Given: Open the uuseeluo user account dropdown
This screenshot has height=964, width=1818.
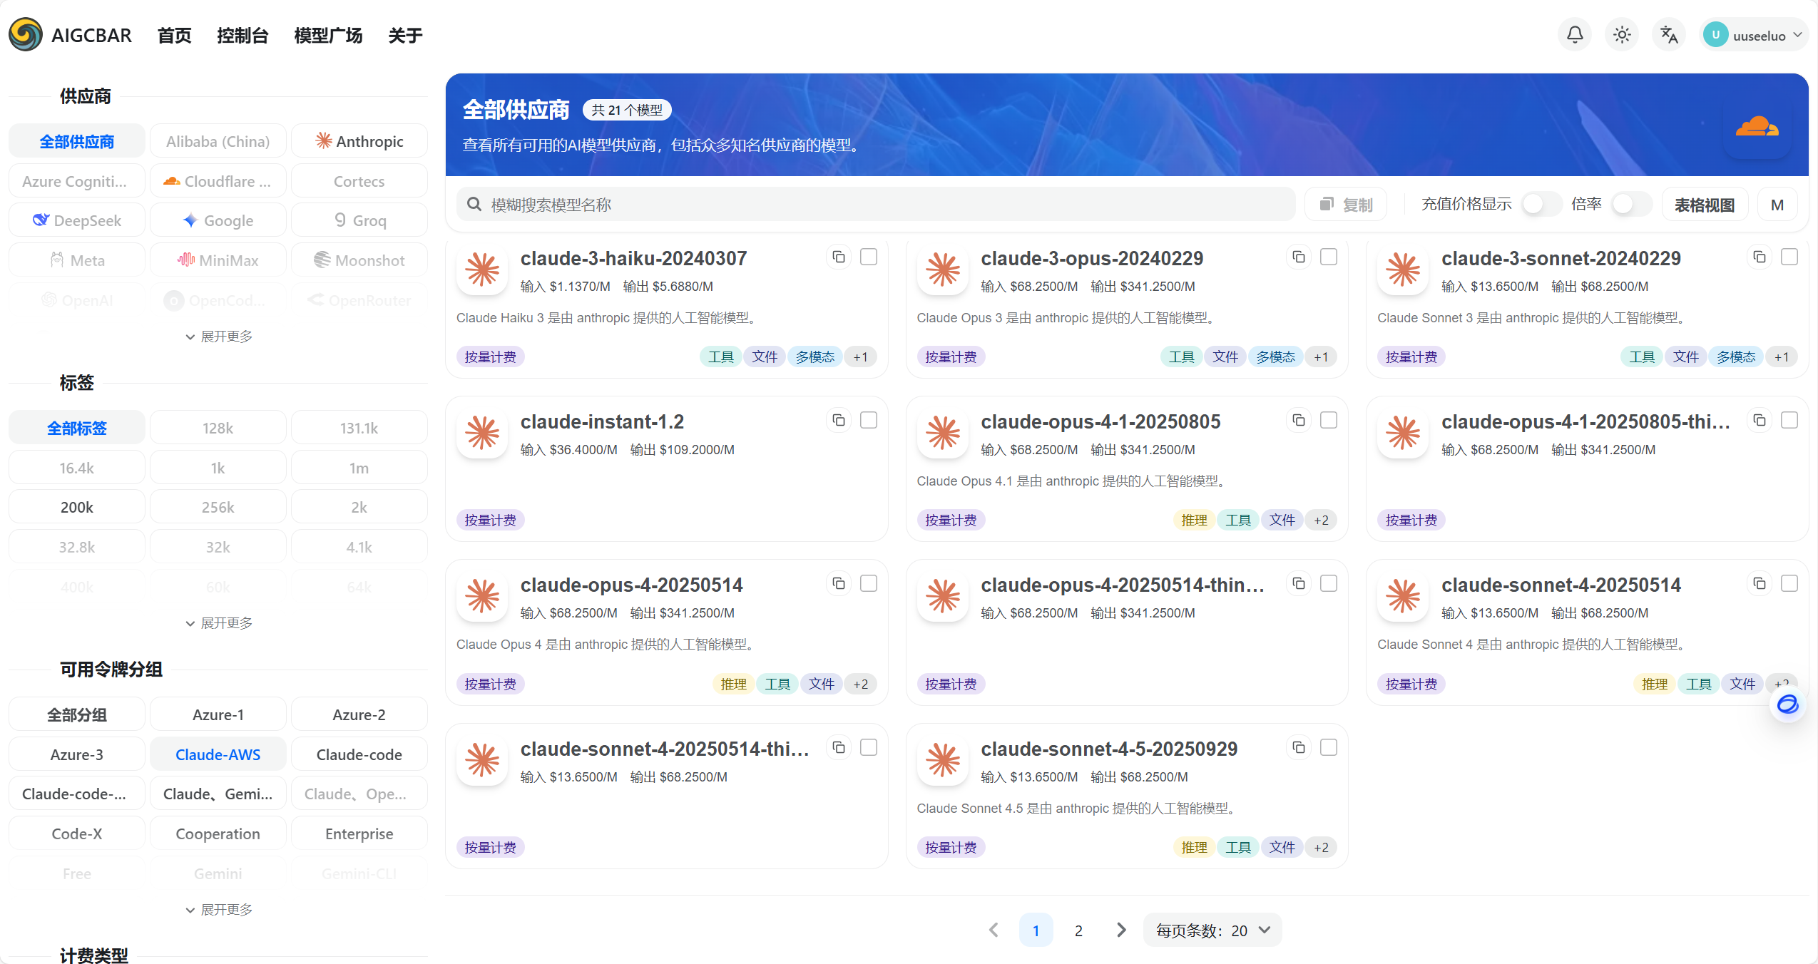Looking at the screenshot, I should [1753, 35].
